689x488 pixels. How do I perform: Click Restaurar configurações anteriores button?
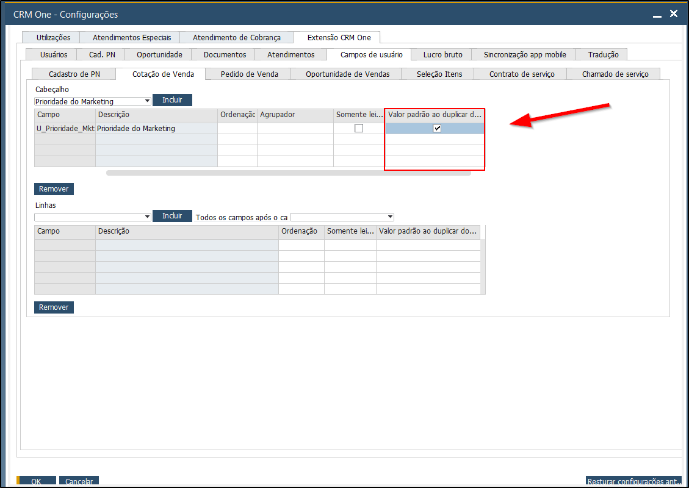634,481
